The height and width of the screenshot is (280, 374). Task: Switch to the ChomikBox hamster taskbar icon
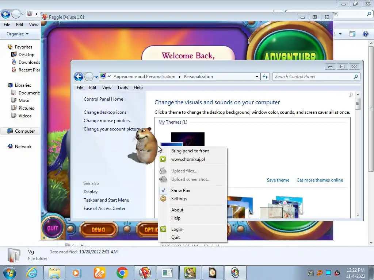(x=190, y=273)
